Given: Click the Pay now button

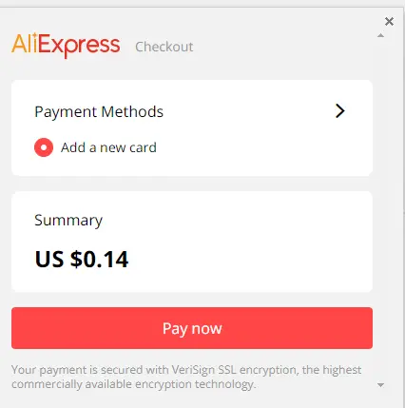Looking at the screenshot, I should (192, 328).
